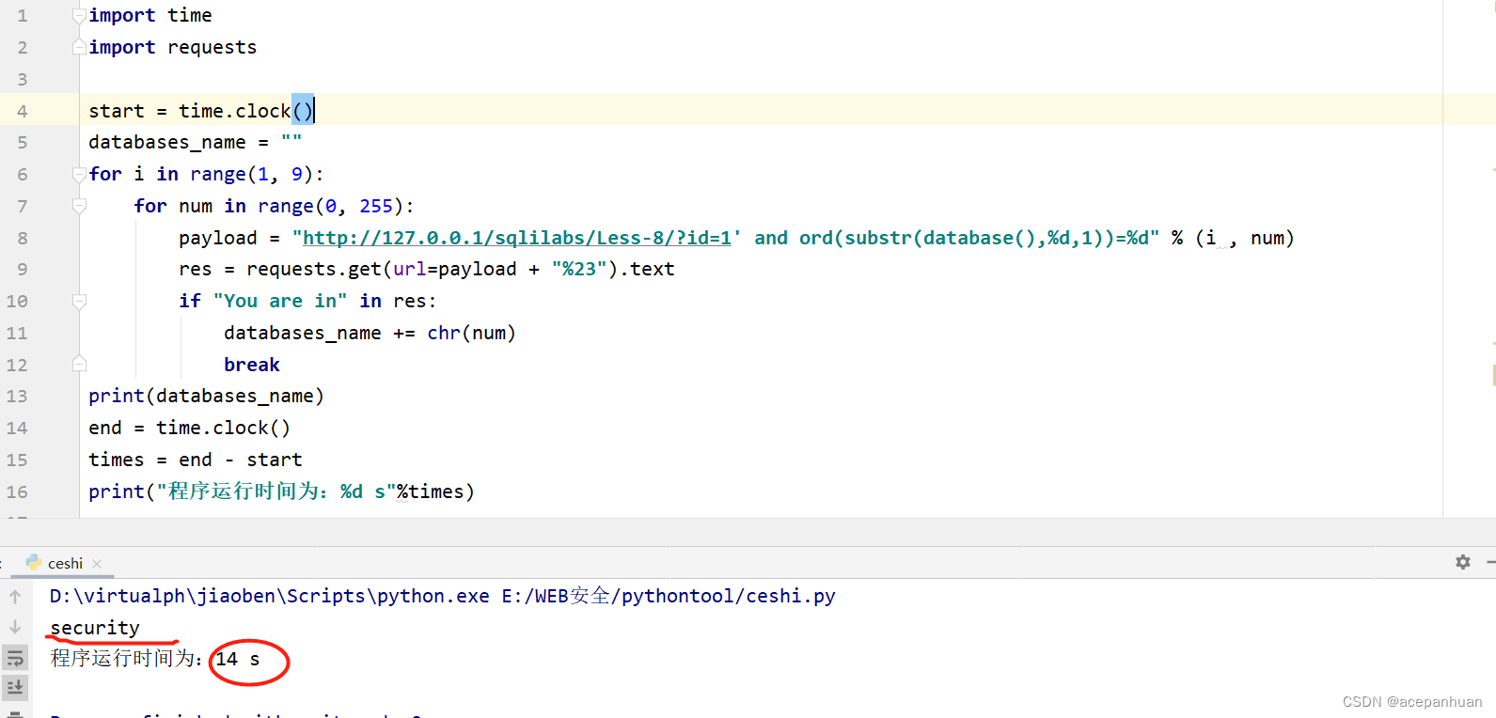Click line number 11 in gutter
Image resolution: width=1496 pixels, height=718 pixels.
coord(17,333)
